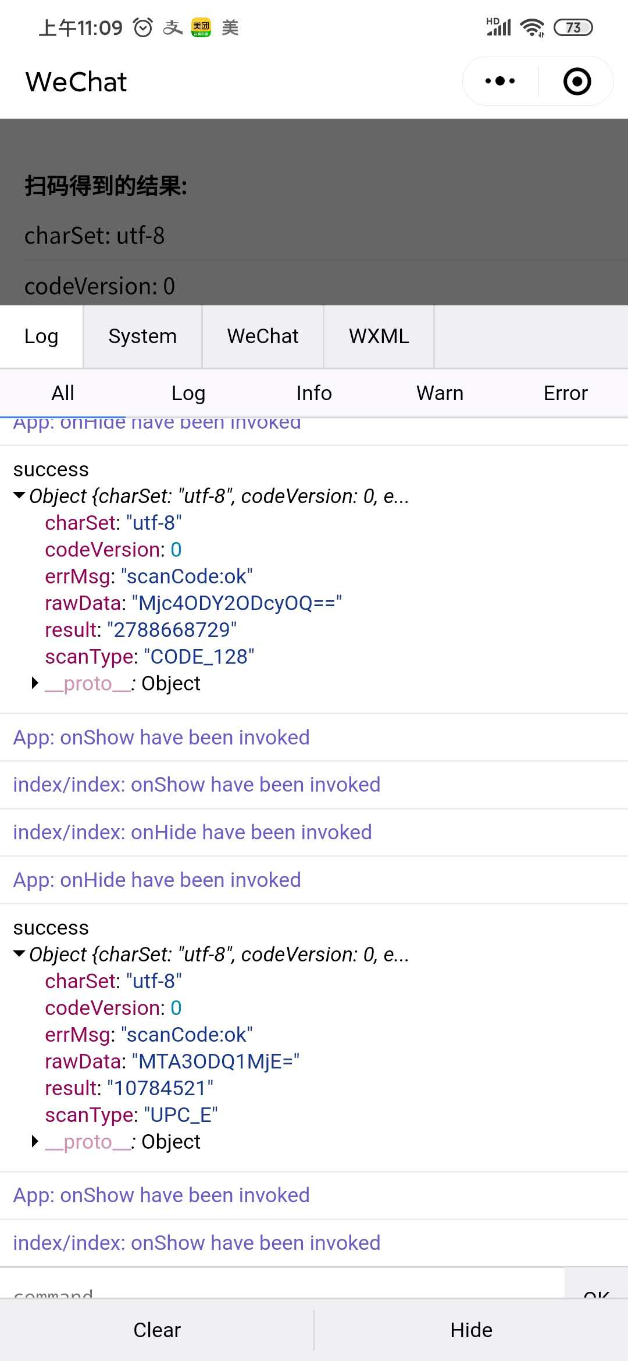Clear the console log

157,1330
